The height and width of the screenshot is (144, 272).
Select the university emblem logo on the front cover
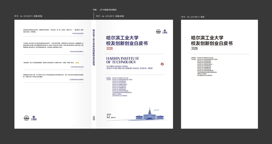tap(158, 32)
